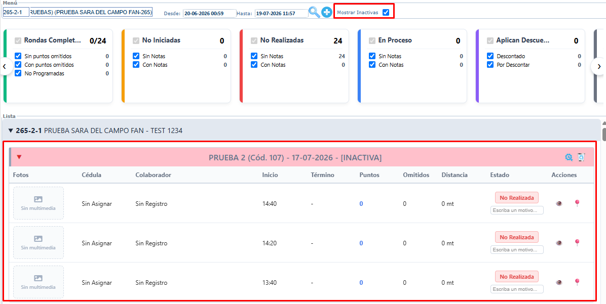
Task: Click the list vertical scrollbar thumb
Action: pyautogui.click(x=603, y=134)
